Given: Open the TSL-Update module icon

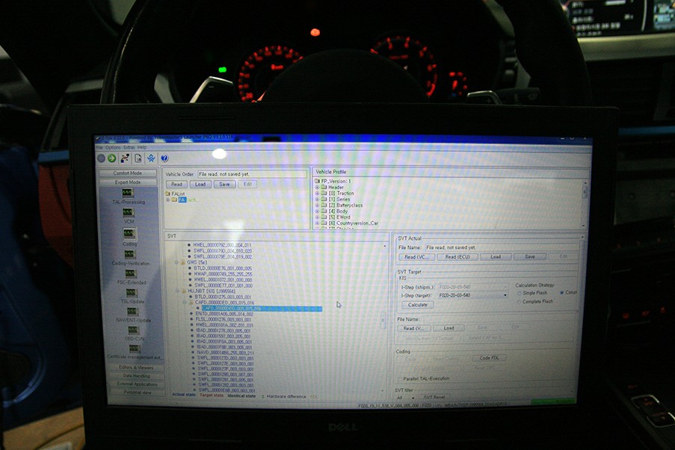Looking at the screenshot, I should 131,292.
